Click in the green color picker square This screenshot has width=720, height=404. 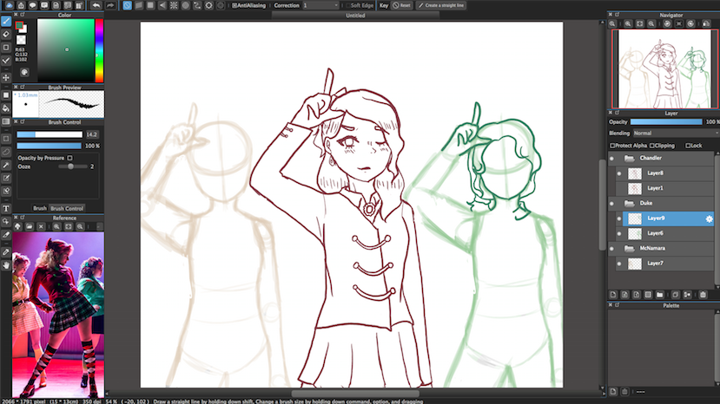point(65,48)
